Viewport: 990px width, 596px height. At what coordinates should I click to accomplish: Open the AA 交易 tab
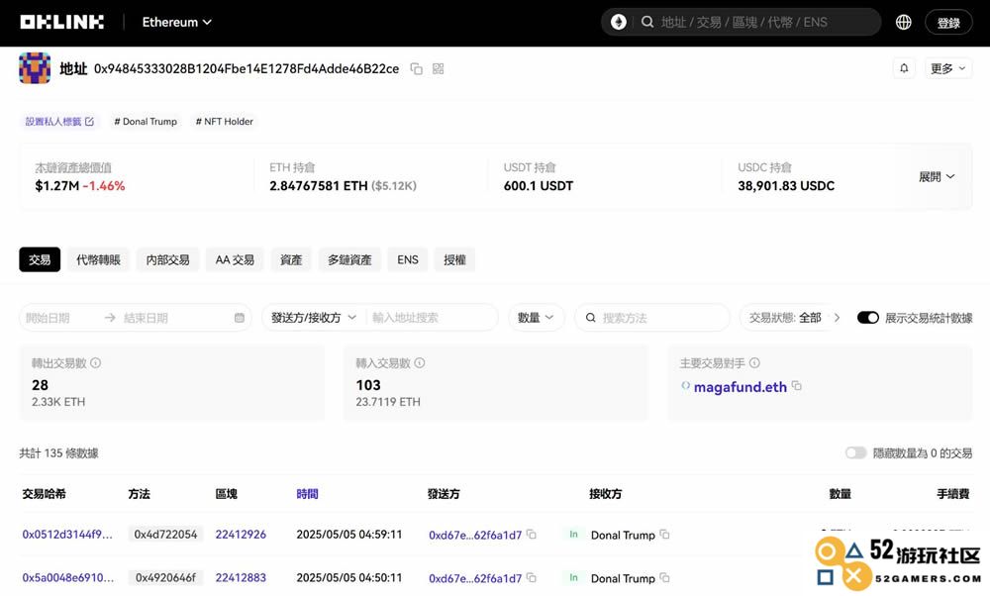[x=235, y=259]
